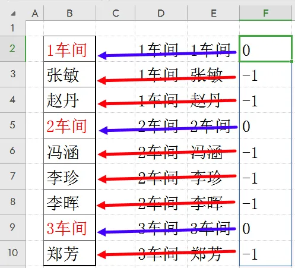This screenshot has width=295, height=268.
Task: Click cell E4 containing 赵丹
Action: point(213,100)
